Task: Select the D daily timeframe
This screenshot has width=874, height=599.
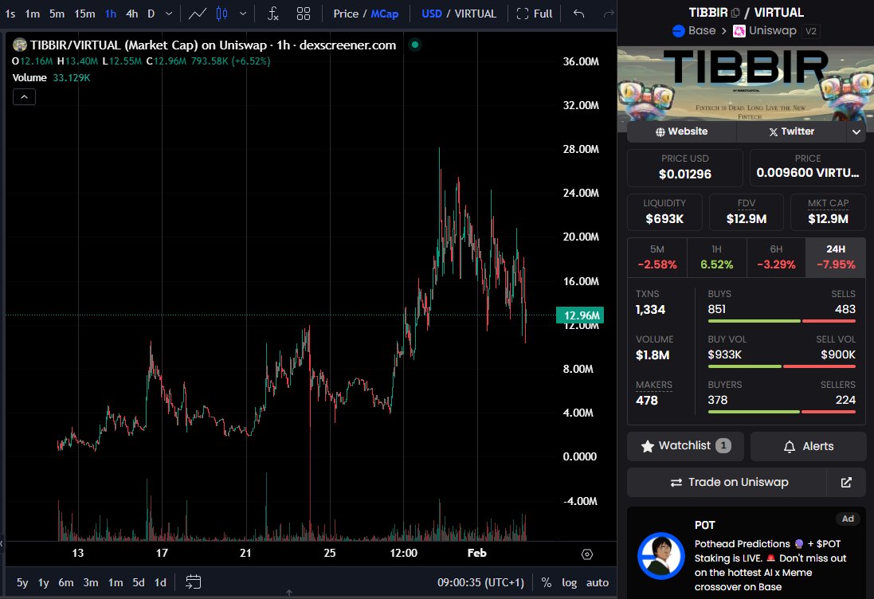Action: click(x=151, y=14)
